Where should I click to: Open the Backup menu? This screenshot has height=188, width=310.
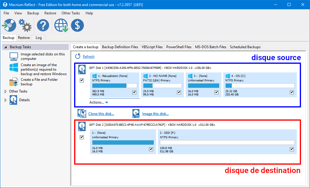click(x=33, y=13)
